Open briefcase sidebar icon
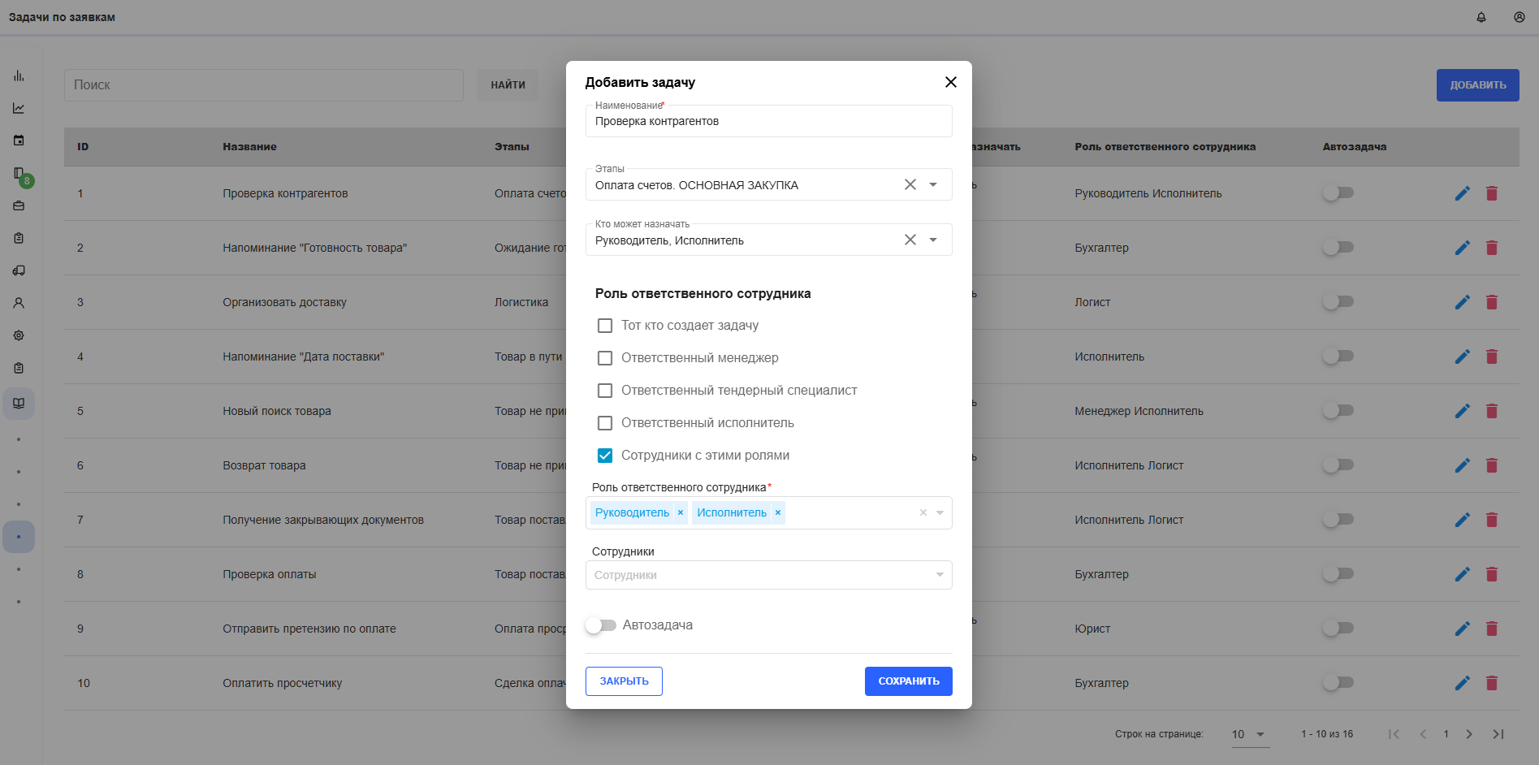This screenshot has height=765, width=1539. tap(19, 205)
